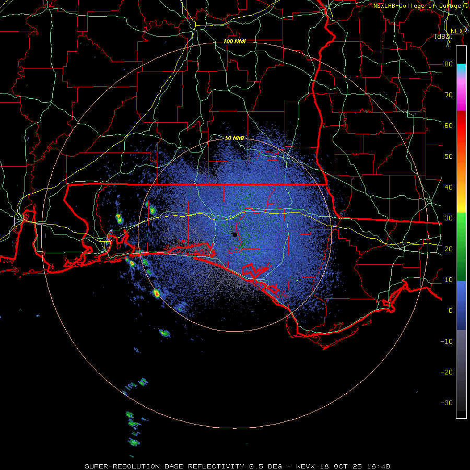
Task: Click the -30 value on the dBZ scale
Action: tap(446, 403)
